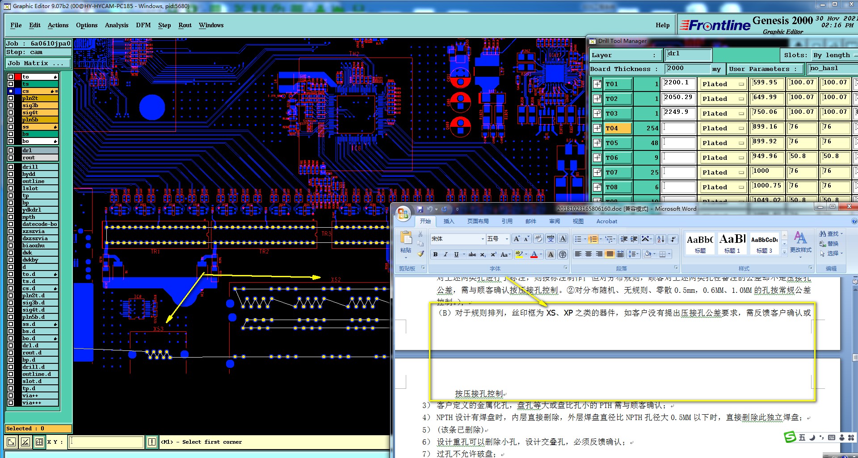Viewport: 858px width, 458px height.
Task: Align paragraph text left in Word
Action: [x=578, y=254]
